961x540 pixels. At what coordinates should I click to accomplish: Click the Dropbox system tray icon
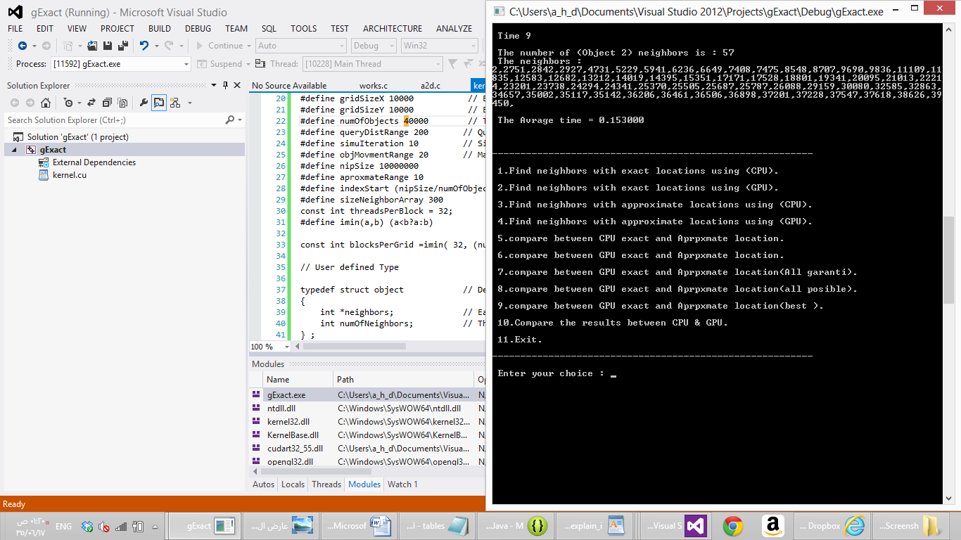coord(87,526)
